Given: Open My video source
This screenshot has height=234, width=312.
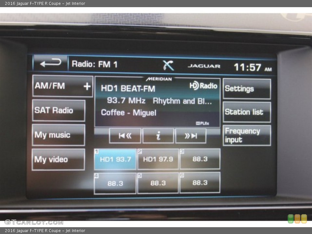Looking at the screenshot, I should (x=58, y=160).
